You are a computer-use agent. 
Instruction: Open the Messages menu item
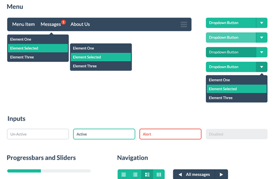pos(51,25)
